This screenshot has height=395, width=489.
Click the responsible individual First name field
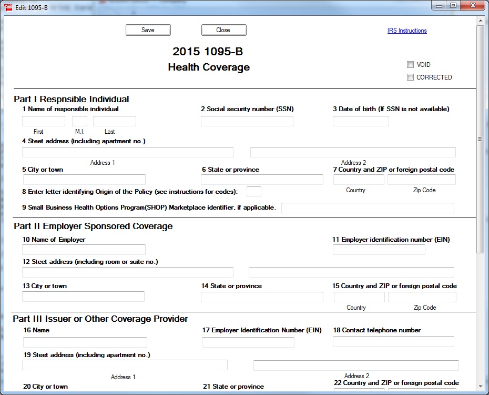[x=43, y=121]
